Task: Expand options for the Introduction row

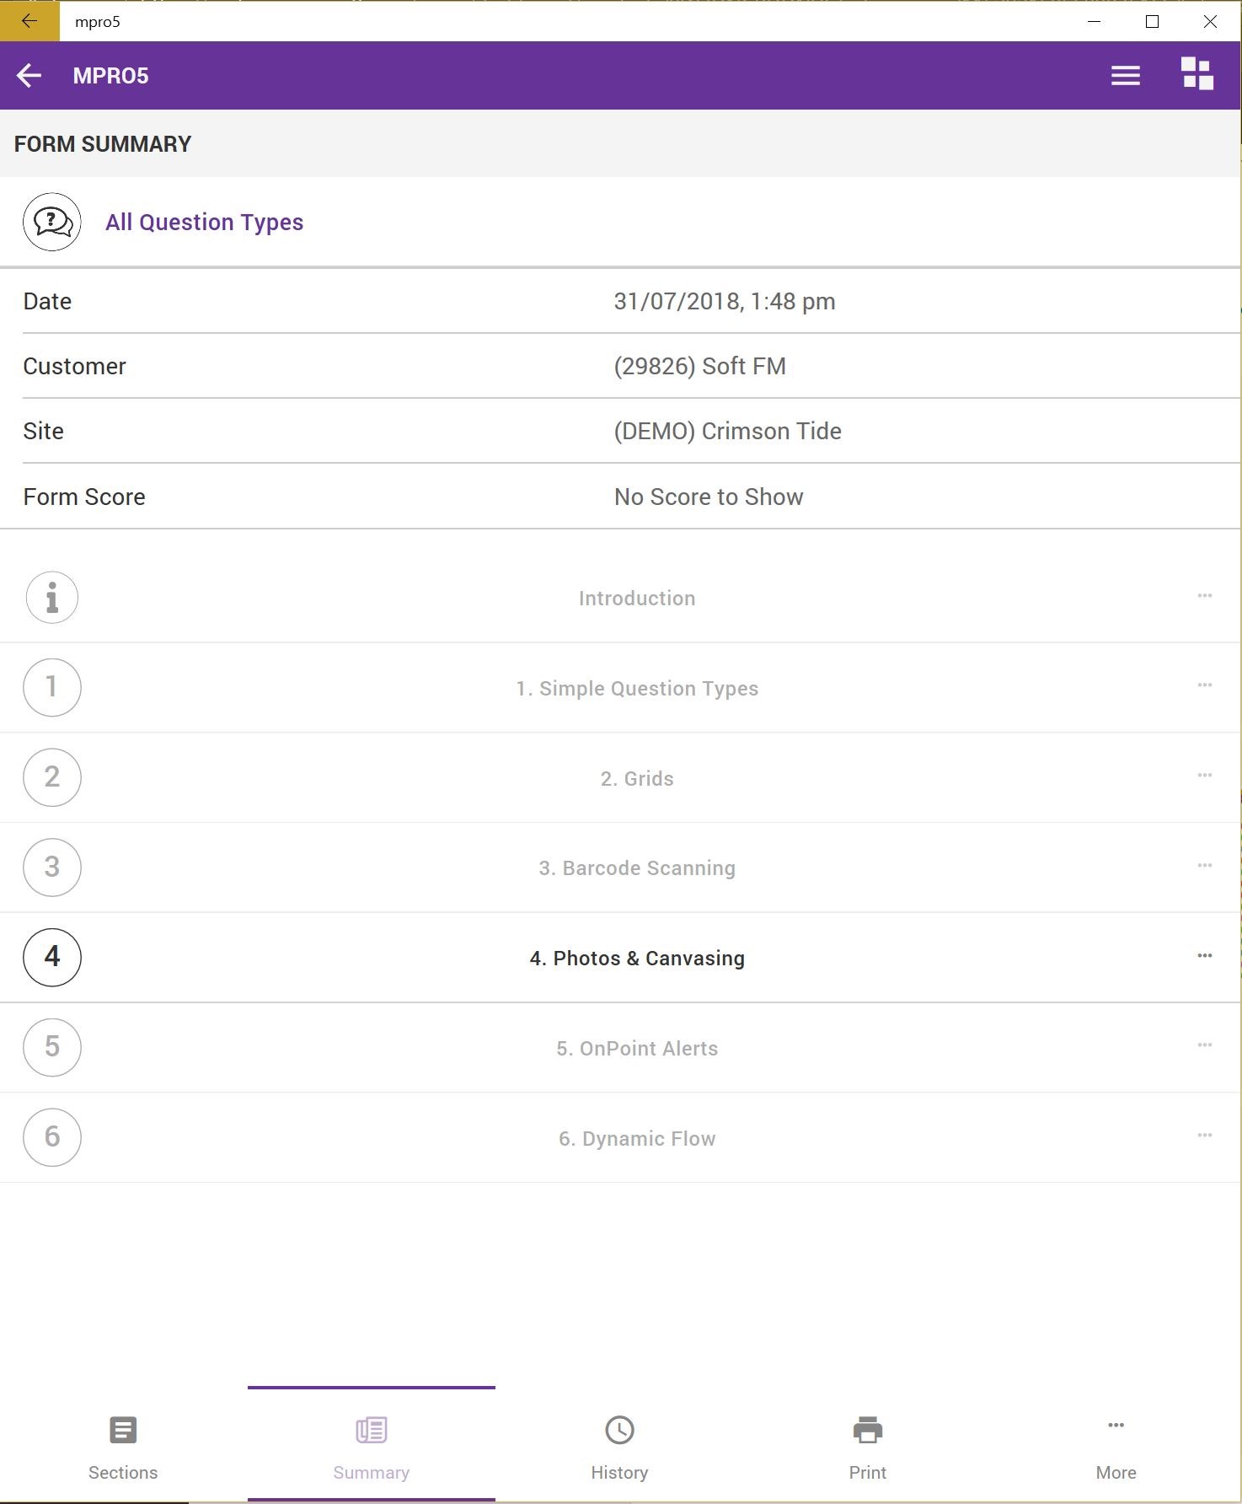Action: click(1205, 595)
